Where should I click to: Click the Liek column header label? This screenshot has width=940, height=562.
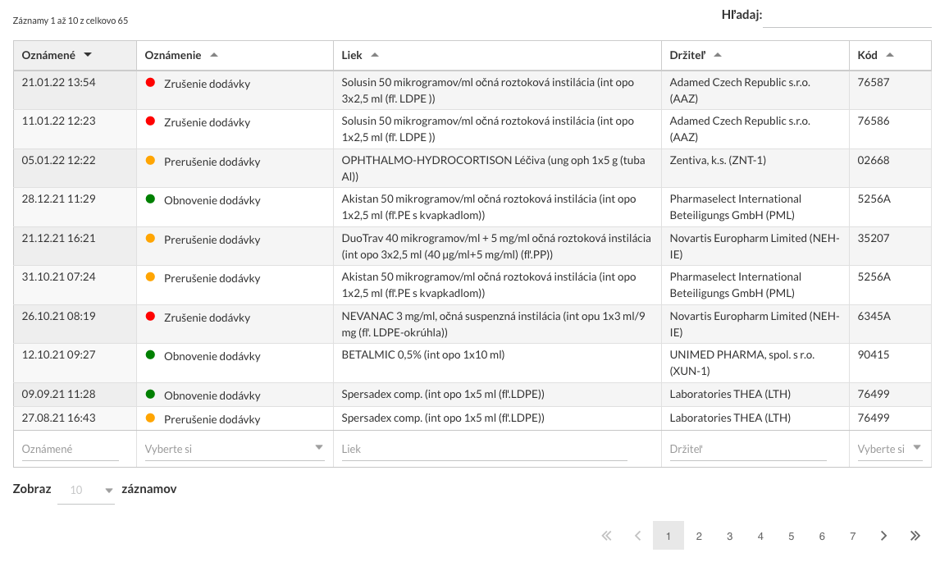click(352, 55)
